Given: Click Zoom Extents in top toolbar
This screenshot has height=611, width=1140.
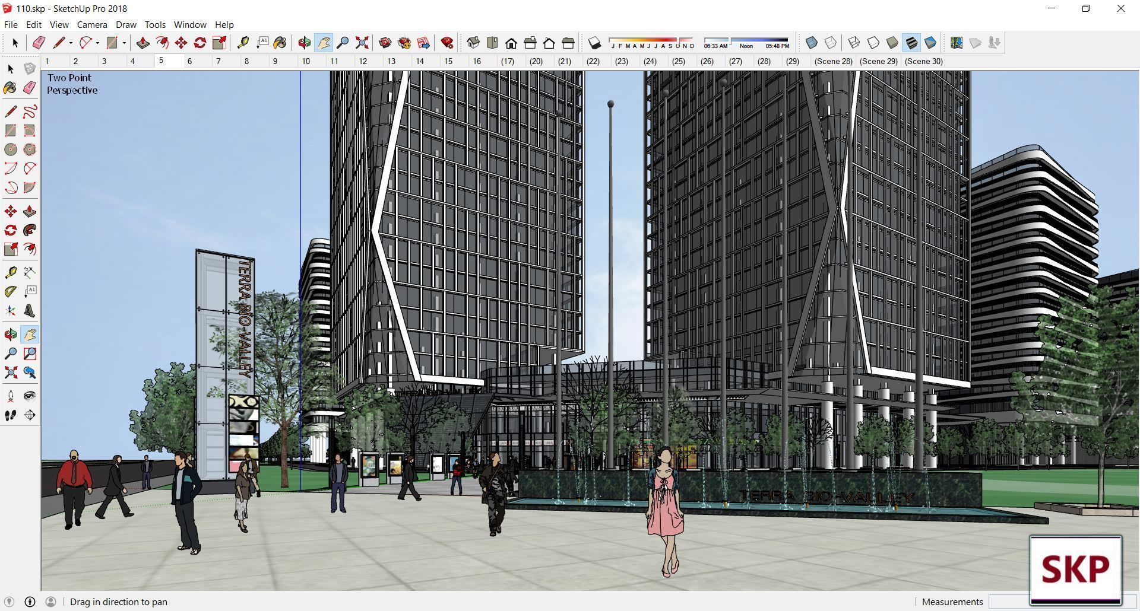Looking at the screenshot, I should (362, 43).
